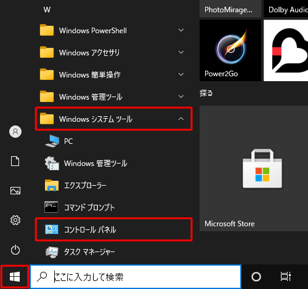Expand Windows PowerShell folder chevron

point(181,30)
